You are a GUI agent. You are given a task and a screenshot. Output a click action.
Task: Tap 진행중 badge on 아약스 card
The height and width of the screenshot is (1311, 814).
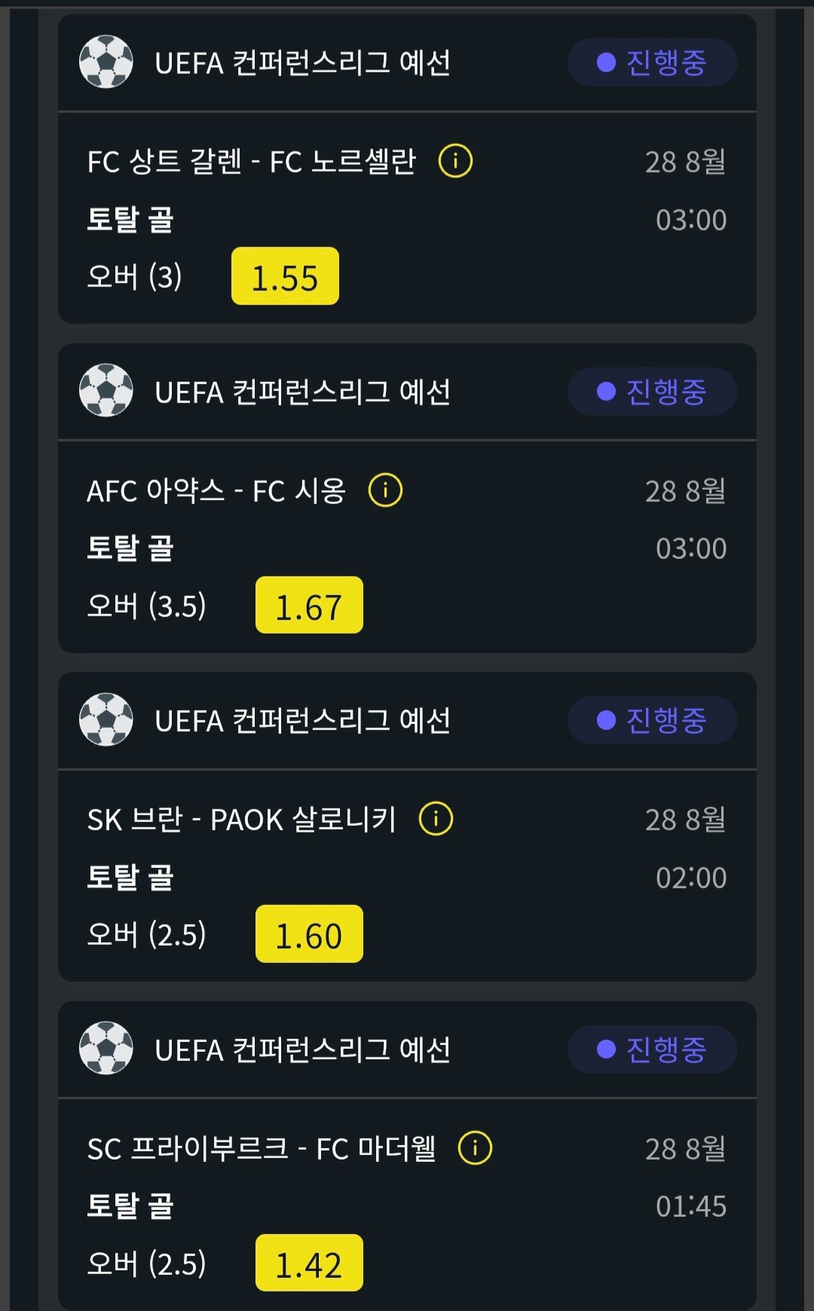652,392
